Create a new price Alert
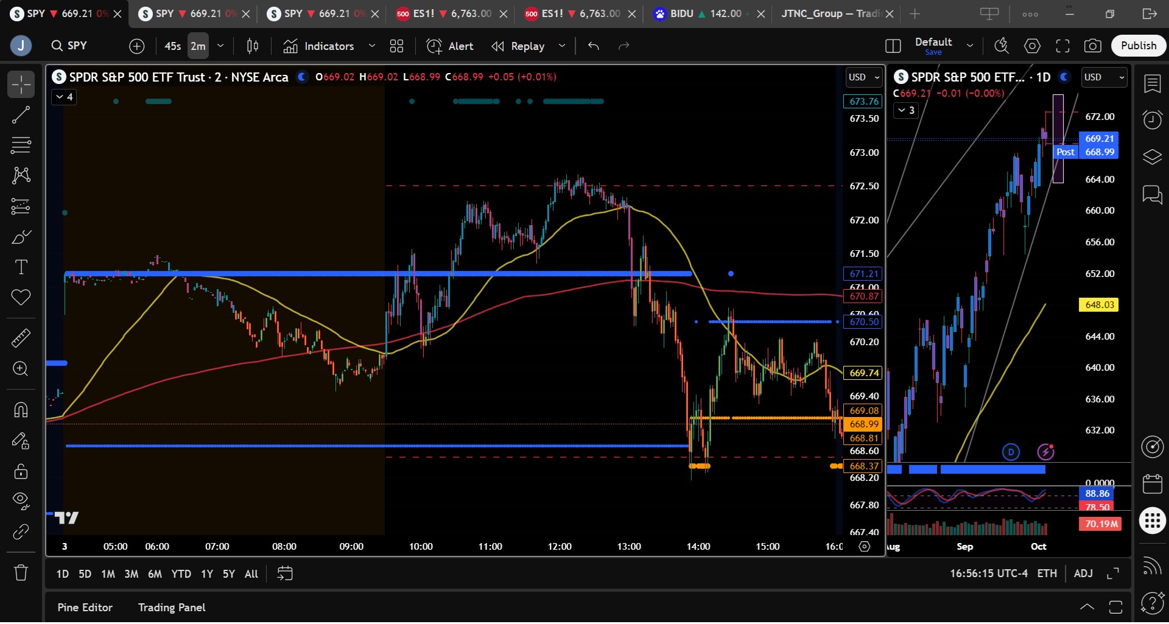The image size is (1169, 624). coord(450,46)
